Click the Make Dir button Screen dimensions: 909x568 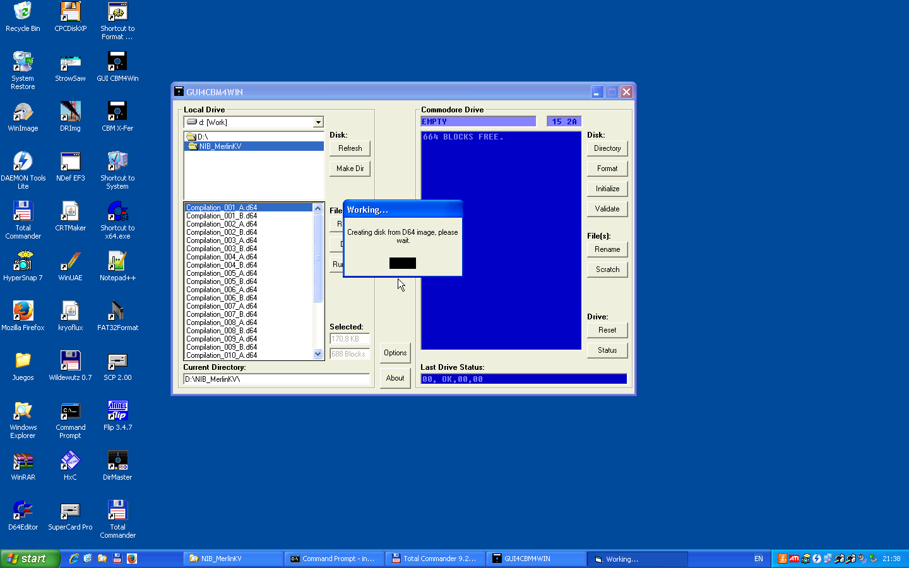(350, 169)
